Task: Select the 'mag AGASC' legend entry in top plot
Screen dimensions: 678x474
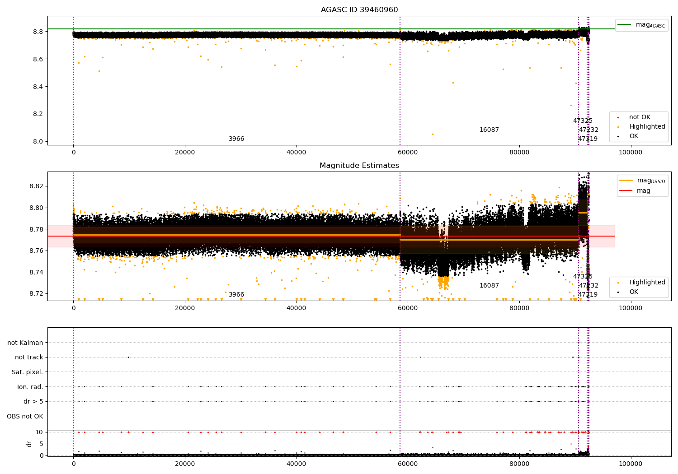Action: pyautogui.click(x=642, y=25)
